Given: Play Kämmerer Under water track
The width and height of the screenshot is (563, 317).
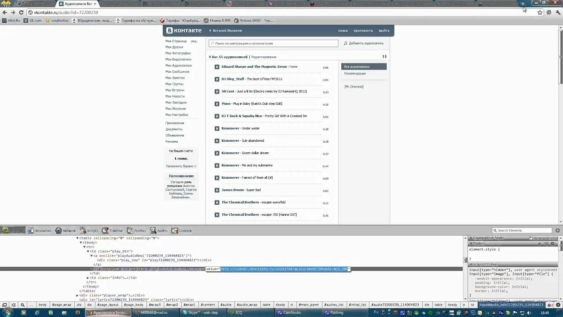Looking at the screenshot, I should (217, 129).
